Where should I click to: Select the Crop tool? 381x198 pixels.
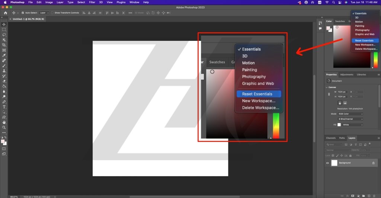[4, 45]
